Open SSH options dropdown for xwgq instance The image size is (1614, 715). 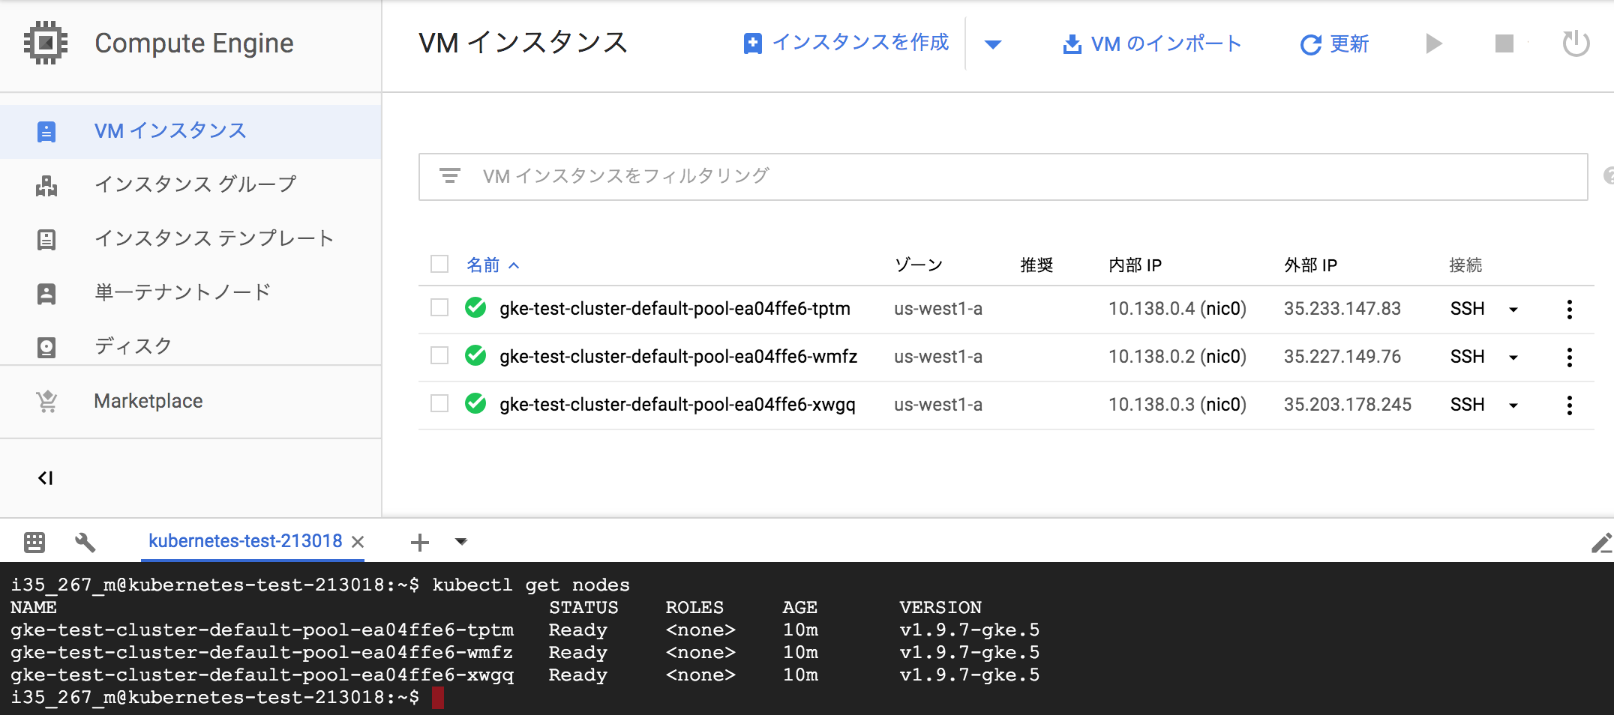[1513, 405]
